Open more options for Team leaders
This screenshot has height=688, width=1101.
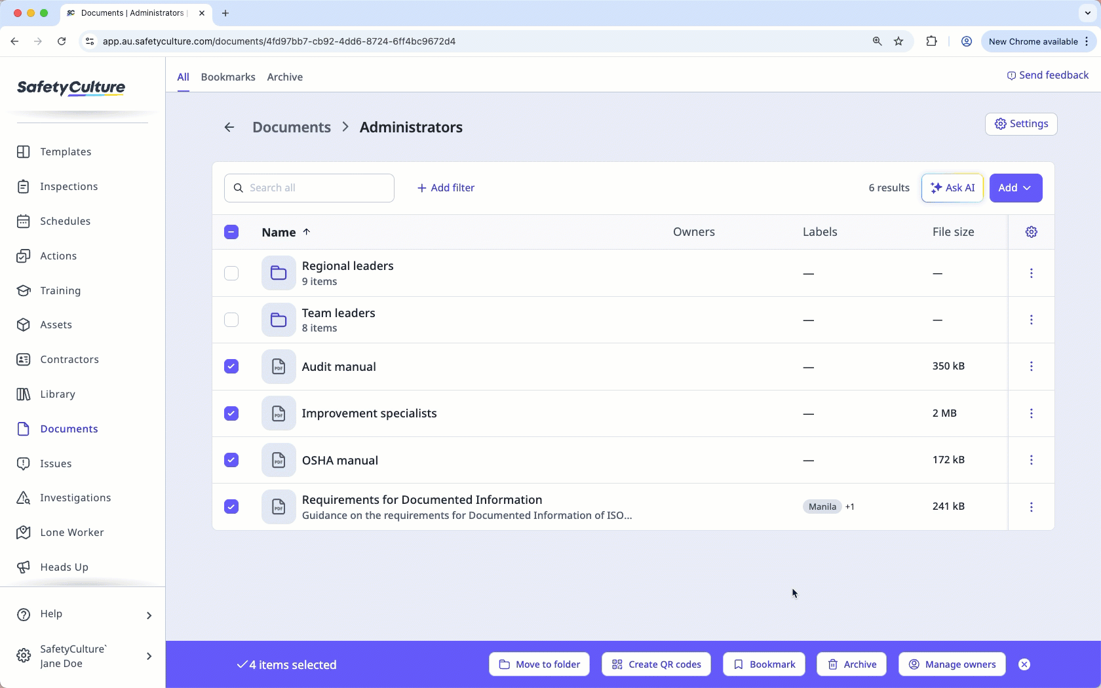[1031, 320]
